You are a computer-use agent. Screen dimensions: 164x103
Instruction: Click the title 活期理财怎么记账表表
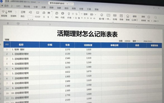coord(87,34)
